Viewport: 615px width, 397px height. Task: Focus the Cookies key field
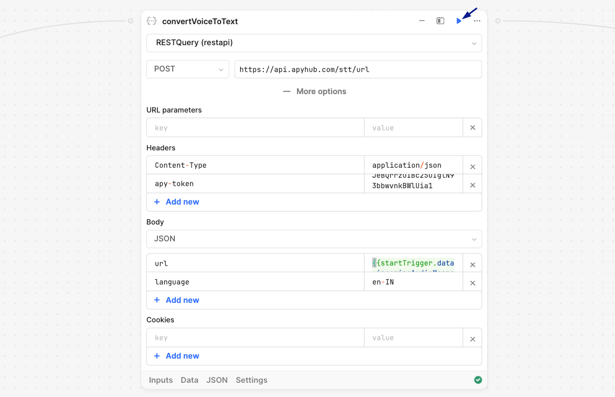(255, 338)
